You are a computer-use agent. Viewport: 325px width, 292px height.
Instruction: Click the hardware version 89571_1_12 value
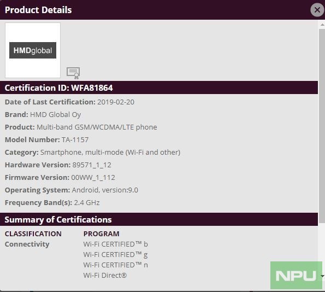point(92,165)
